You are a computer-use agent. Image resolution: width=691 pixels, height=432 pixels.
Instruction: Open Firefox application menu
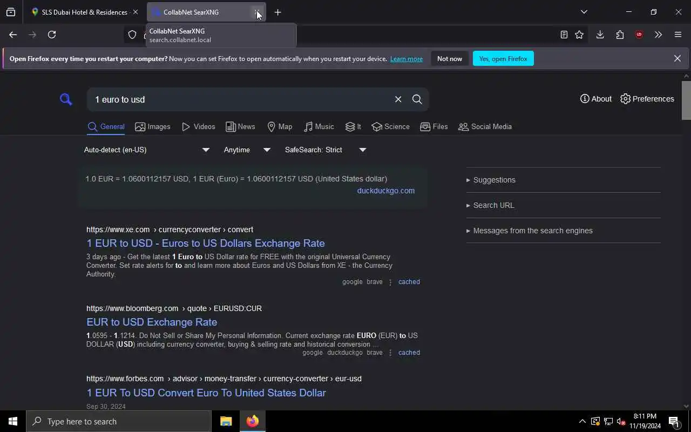[678, 35]
